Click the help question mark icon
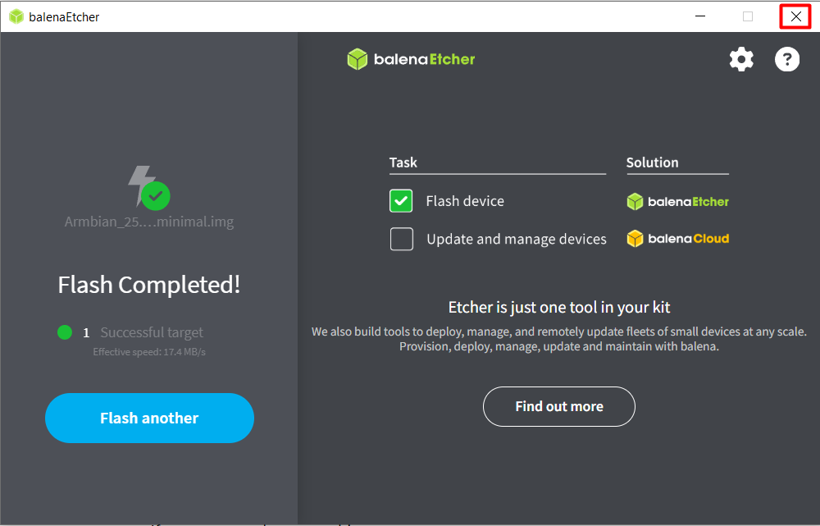820x526 pixels. 787,59
